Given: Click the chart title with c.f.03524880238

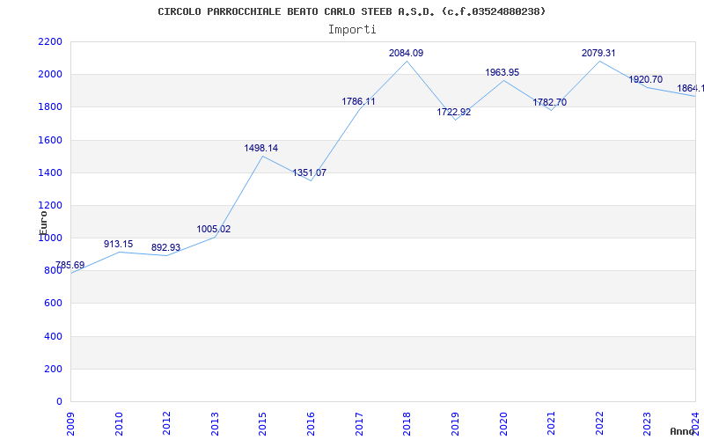Looking at the screenshot, I should click(x=352, y=11).
